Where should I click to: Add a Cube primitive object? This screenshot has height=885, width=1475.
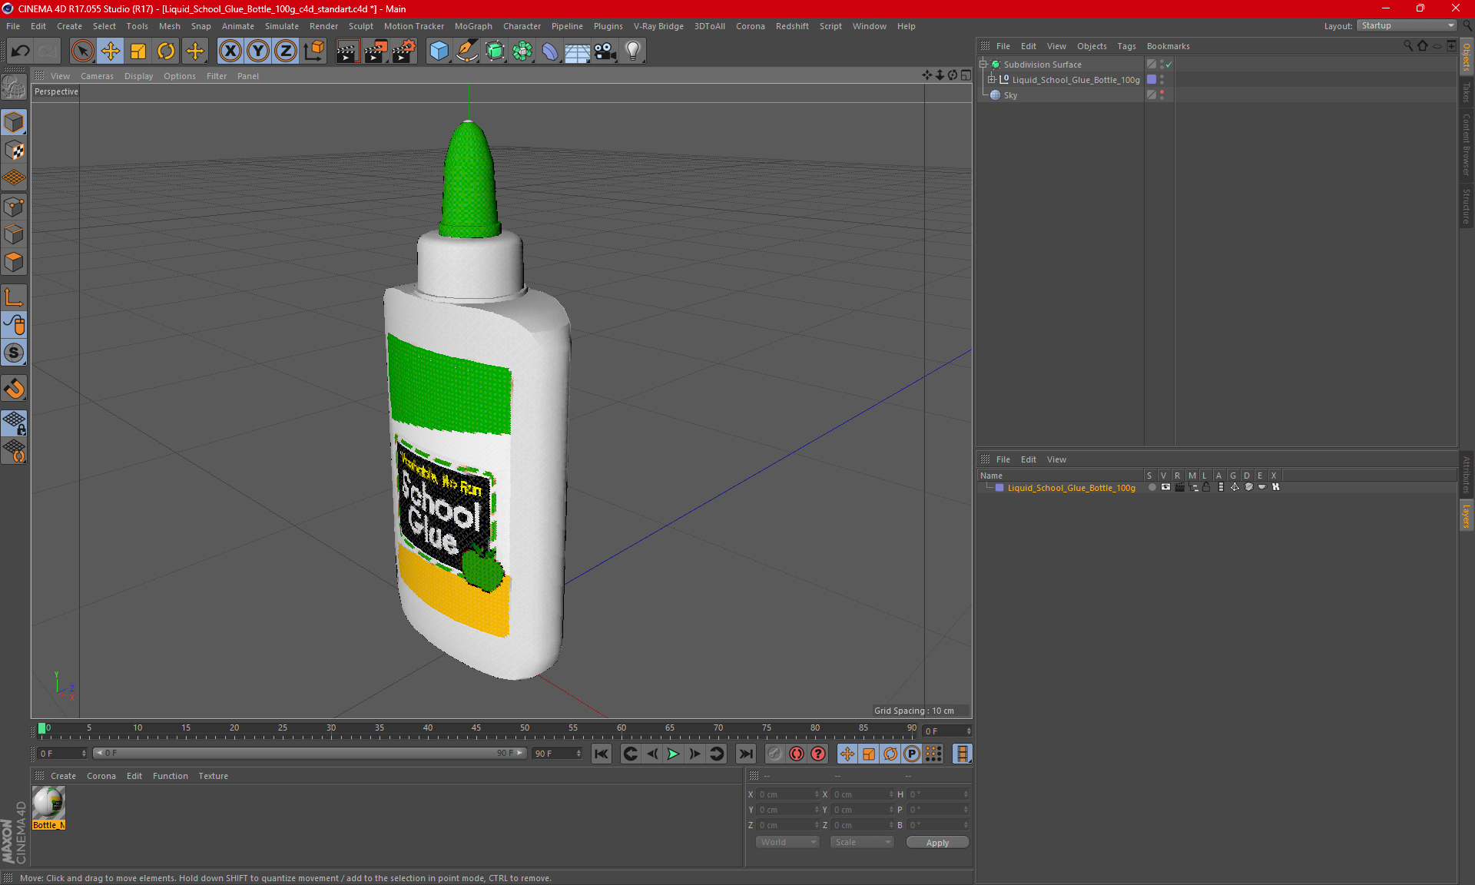[439, 51]
